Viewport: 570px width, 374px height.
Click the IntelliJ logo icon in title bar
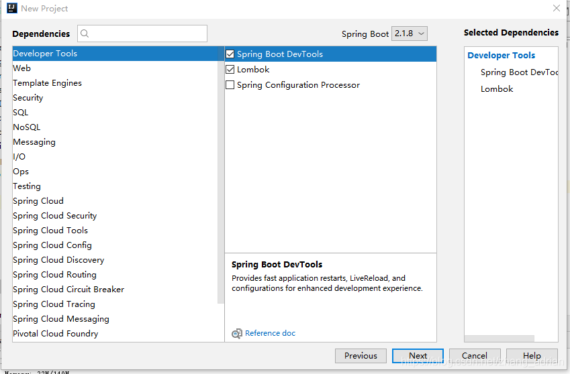tap(12, 8)
